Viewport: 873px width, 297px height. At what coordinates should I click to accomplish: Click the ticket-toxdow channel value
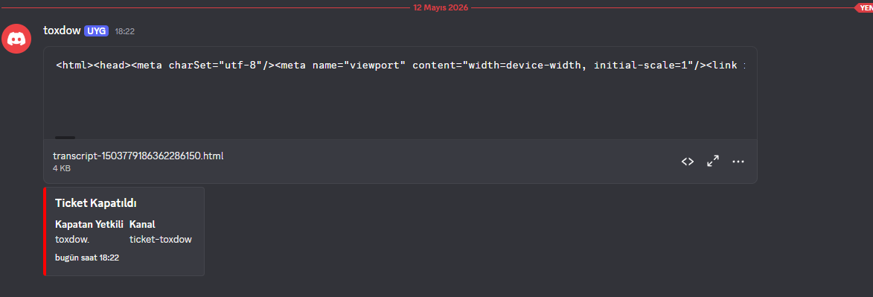click(160, 240)
